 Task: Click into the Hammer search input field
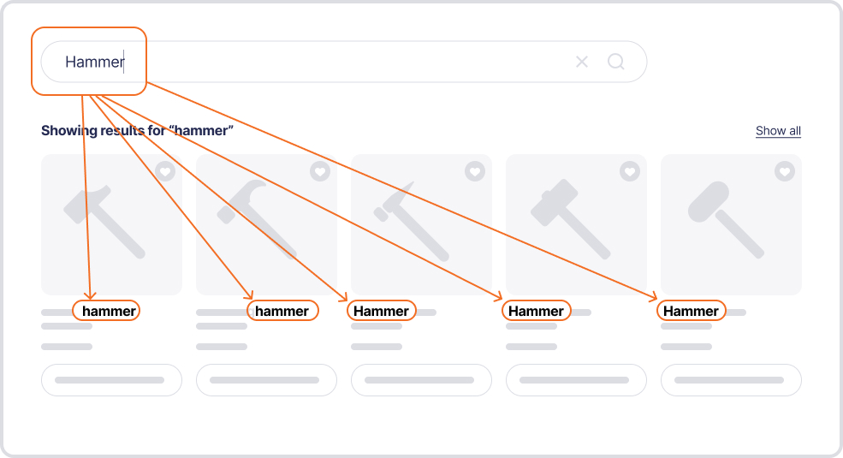[x=344, y=62]
